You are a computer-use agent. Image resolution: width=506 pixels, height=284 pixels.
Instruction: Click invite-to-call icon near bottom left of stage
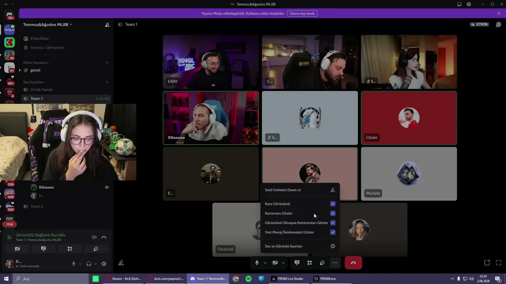(x=121, y=263)
